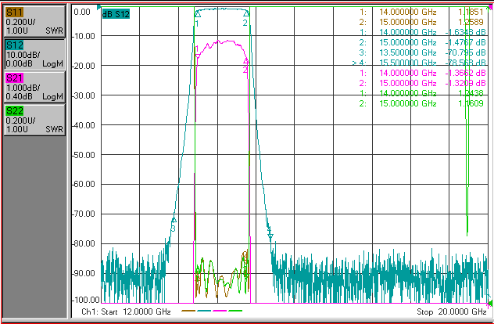Click the brown S11 color label
Viewport: 494px width, 324px height.
(x=14, y=13)
